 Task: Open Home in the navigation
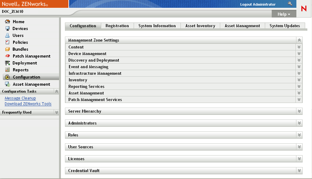tap(18, 22)
